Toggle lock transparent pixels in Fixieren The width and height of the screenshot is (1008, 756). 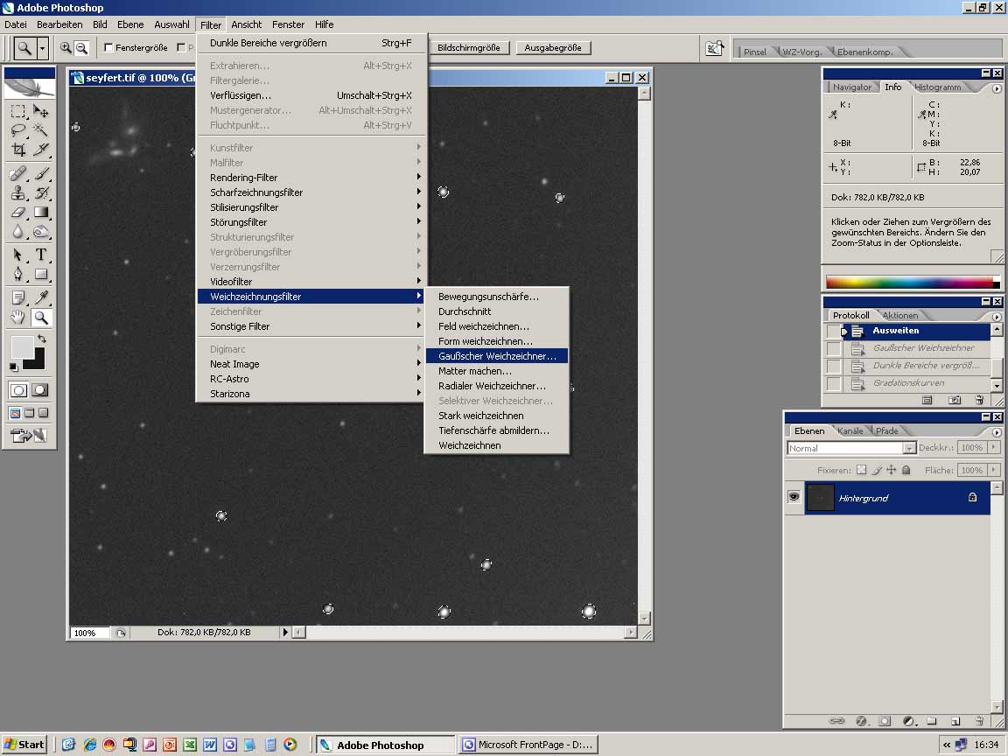(x=861, y=470)
